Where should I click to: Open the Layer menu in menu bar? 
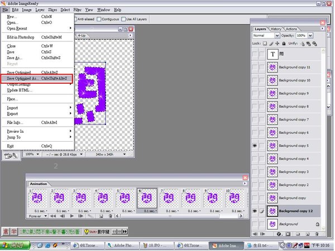point(40,10)
